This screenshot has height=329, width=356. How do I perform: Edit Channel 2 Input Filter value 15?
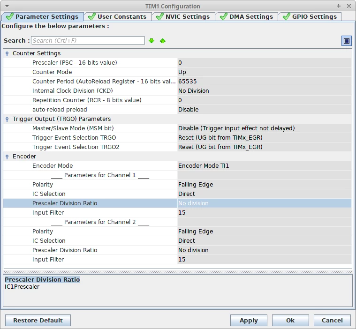click(265, 259)
